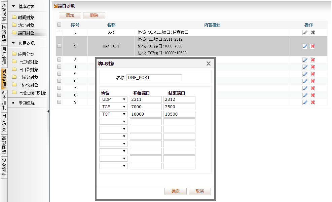Click edit pencil icon in row 6
332x202 pixels.
[x=305, y=81]
